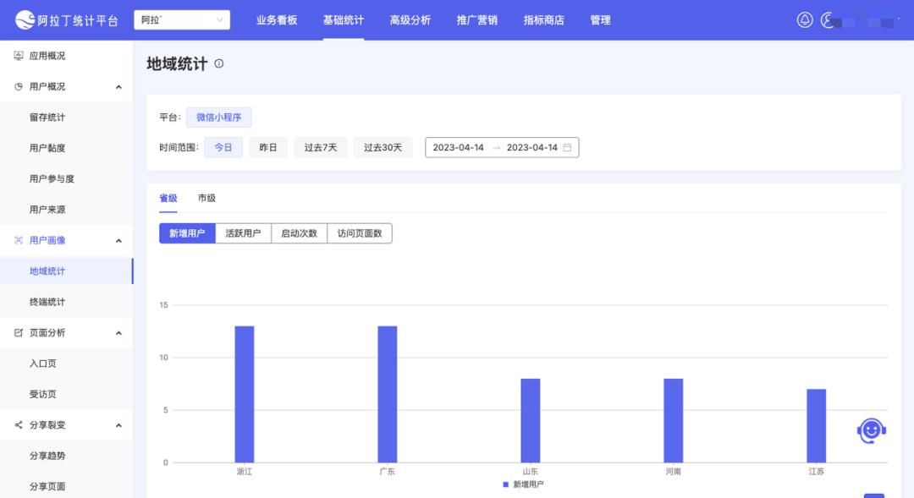Click the 用户概况 clock icon
Image resolution: width=914 pixels, height=498 pixels.
coord(18,85)
